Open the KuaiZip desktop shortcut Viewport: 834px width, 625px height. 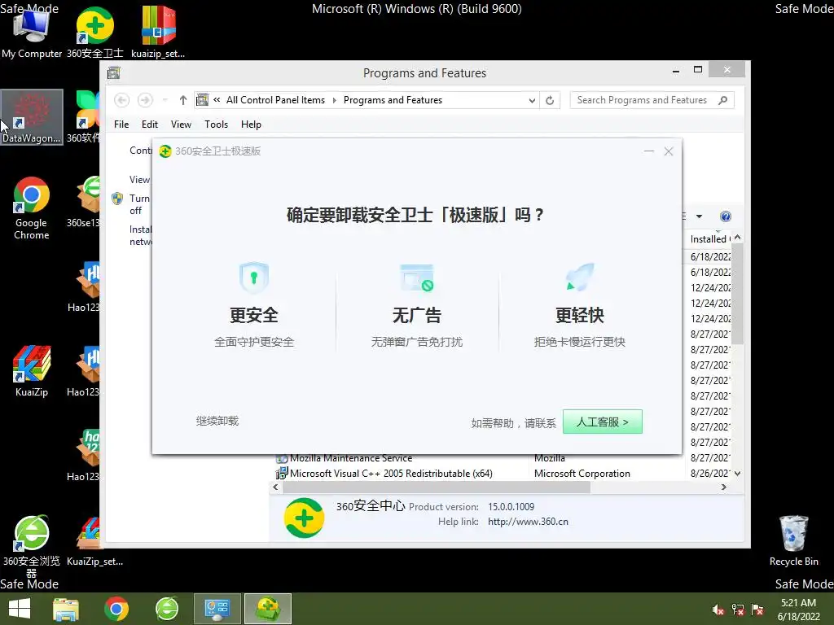coord(32,371)
